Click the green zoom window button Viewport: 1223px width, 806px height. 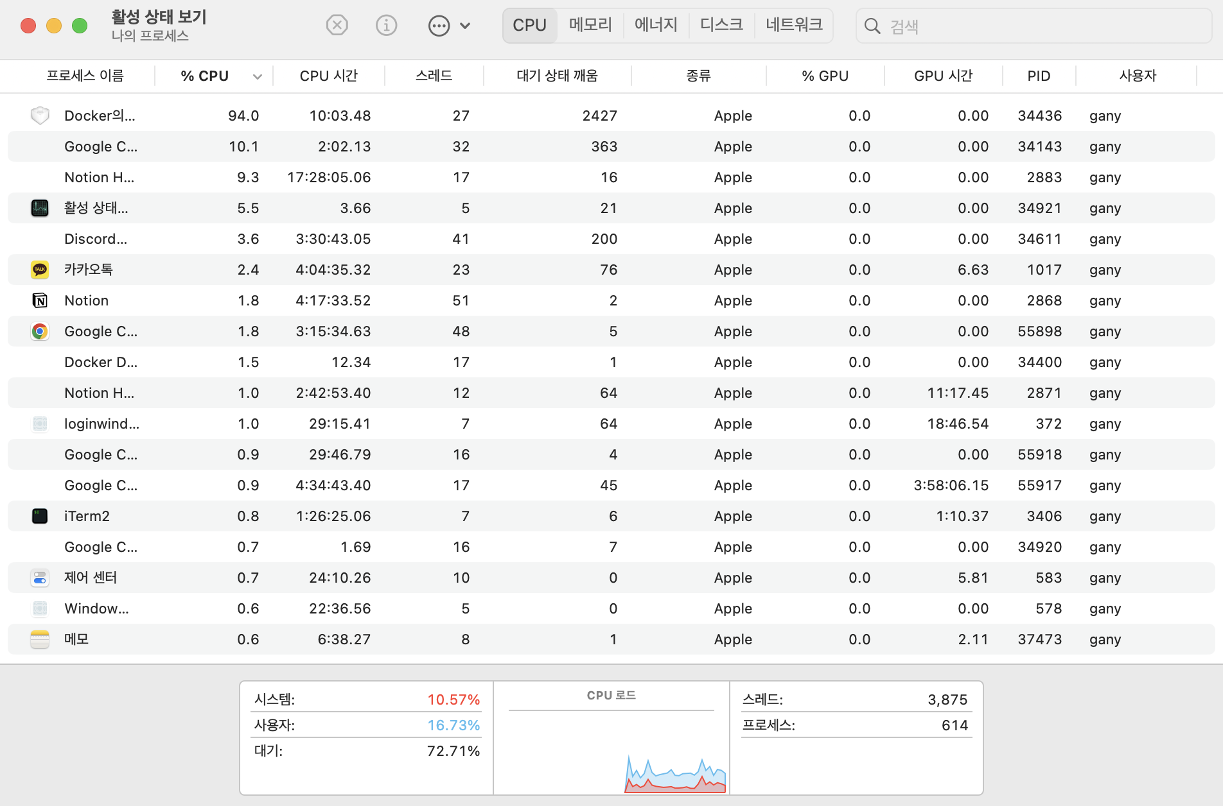[80, 26]
